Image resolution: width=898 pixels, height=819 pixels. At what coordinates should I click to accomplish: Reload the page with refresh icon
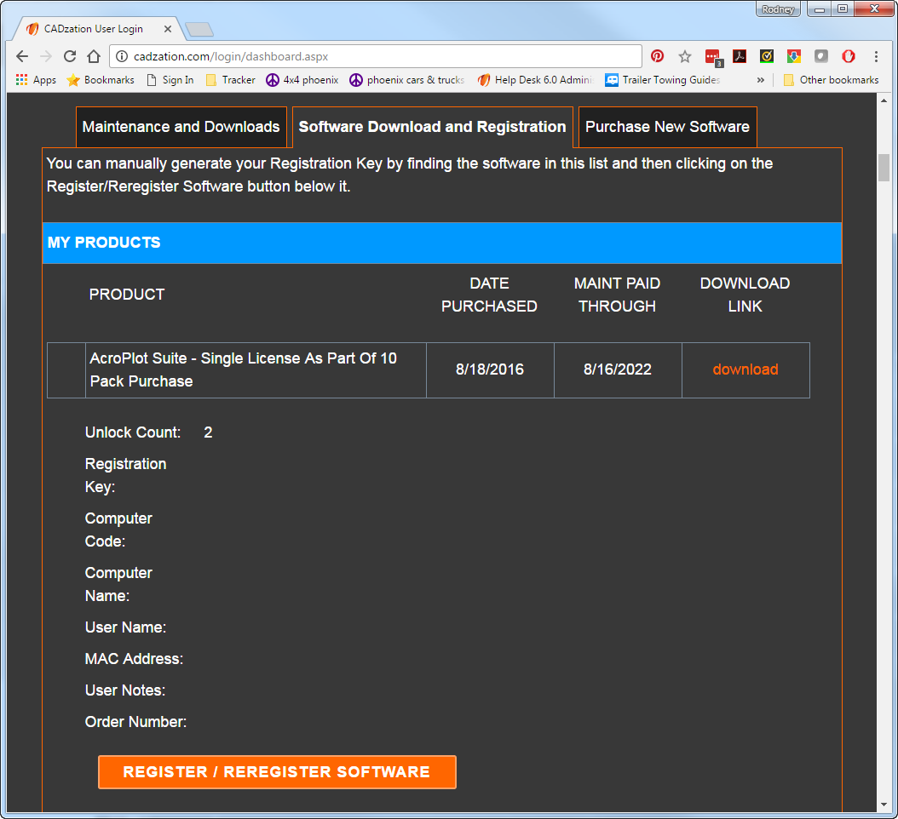click(70, 56)
